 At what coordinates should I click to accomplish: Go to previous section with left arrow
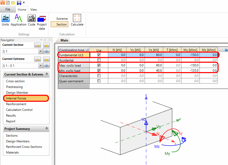pos(38,46)
